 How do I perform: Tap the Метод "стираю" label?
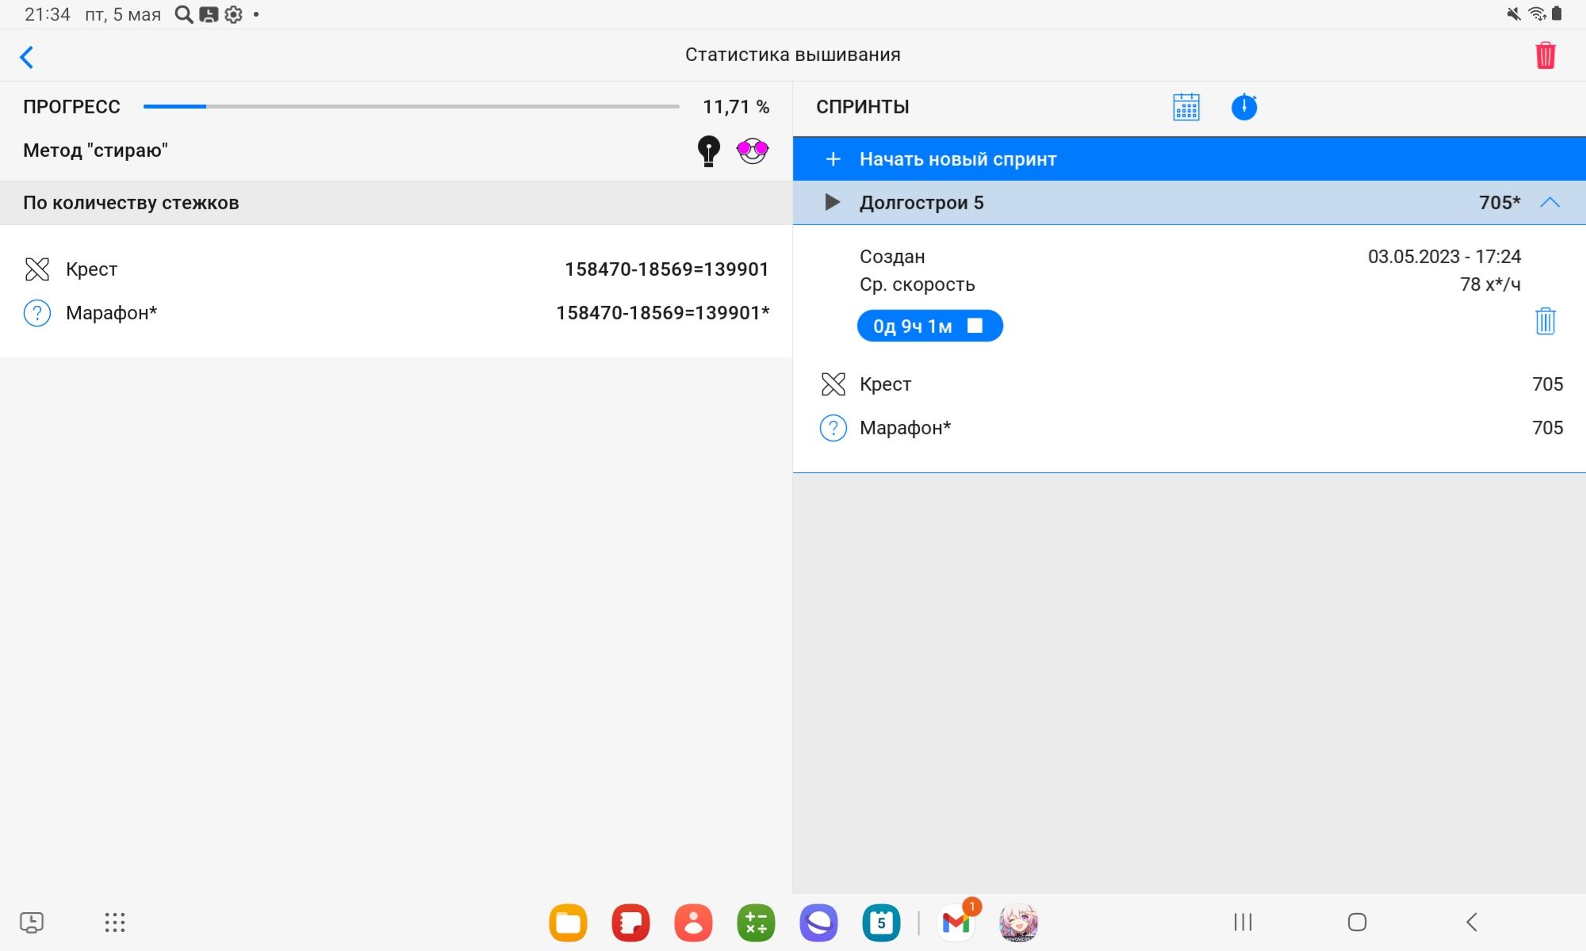95,151
